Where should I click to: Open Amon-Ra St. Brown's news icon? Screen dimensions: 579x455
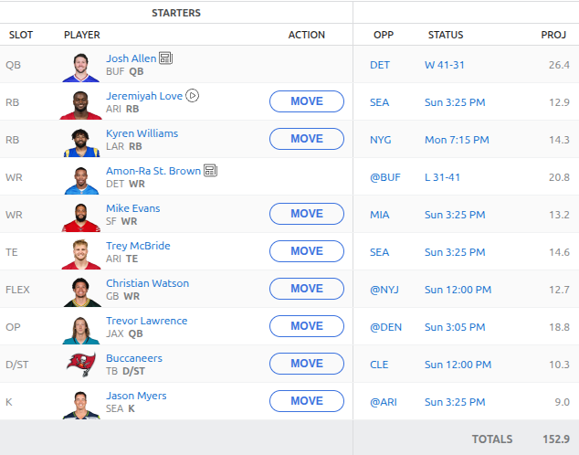pos(210,170)
